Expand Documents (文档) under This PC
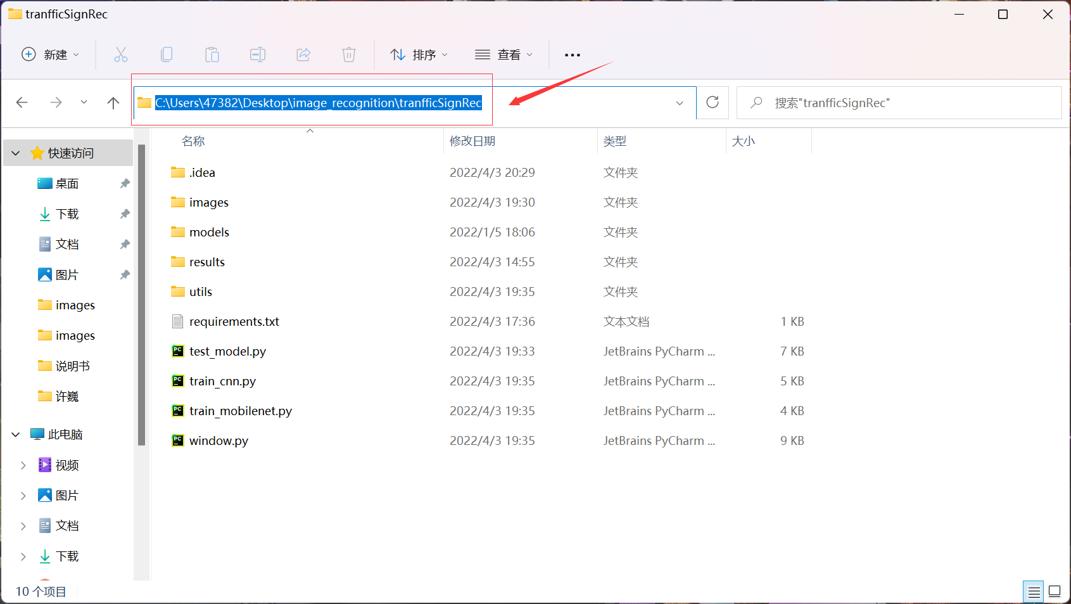This screenshot has width=1071, height=604. pos(23,526)
